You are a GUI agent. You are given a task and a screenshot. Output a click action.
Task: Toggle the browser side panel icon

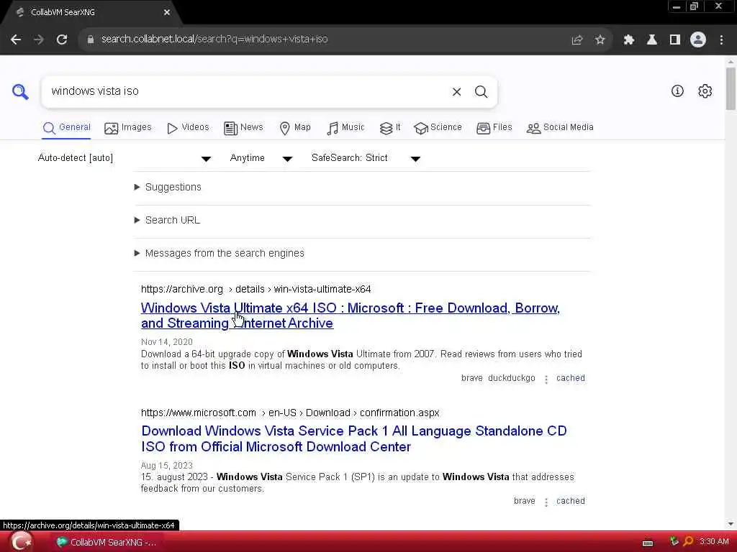[x=675, y=40]
